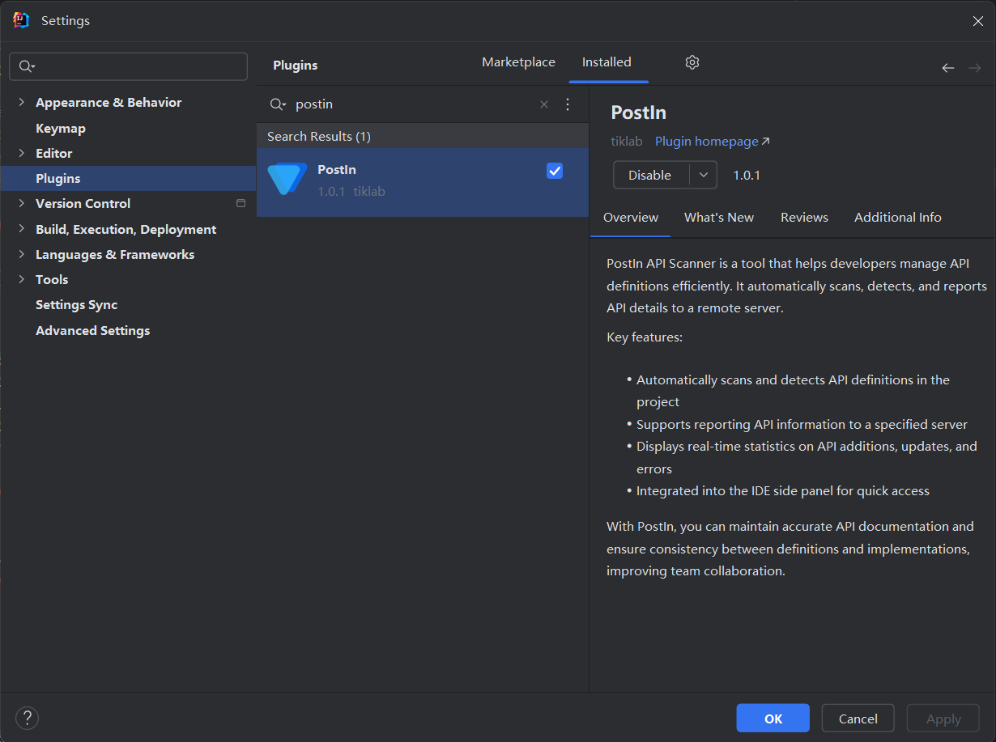Select PostIn row in search results
The width and height of the screenshot is (996, 742).
point(423,182)
